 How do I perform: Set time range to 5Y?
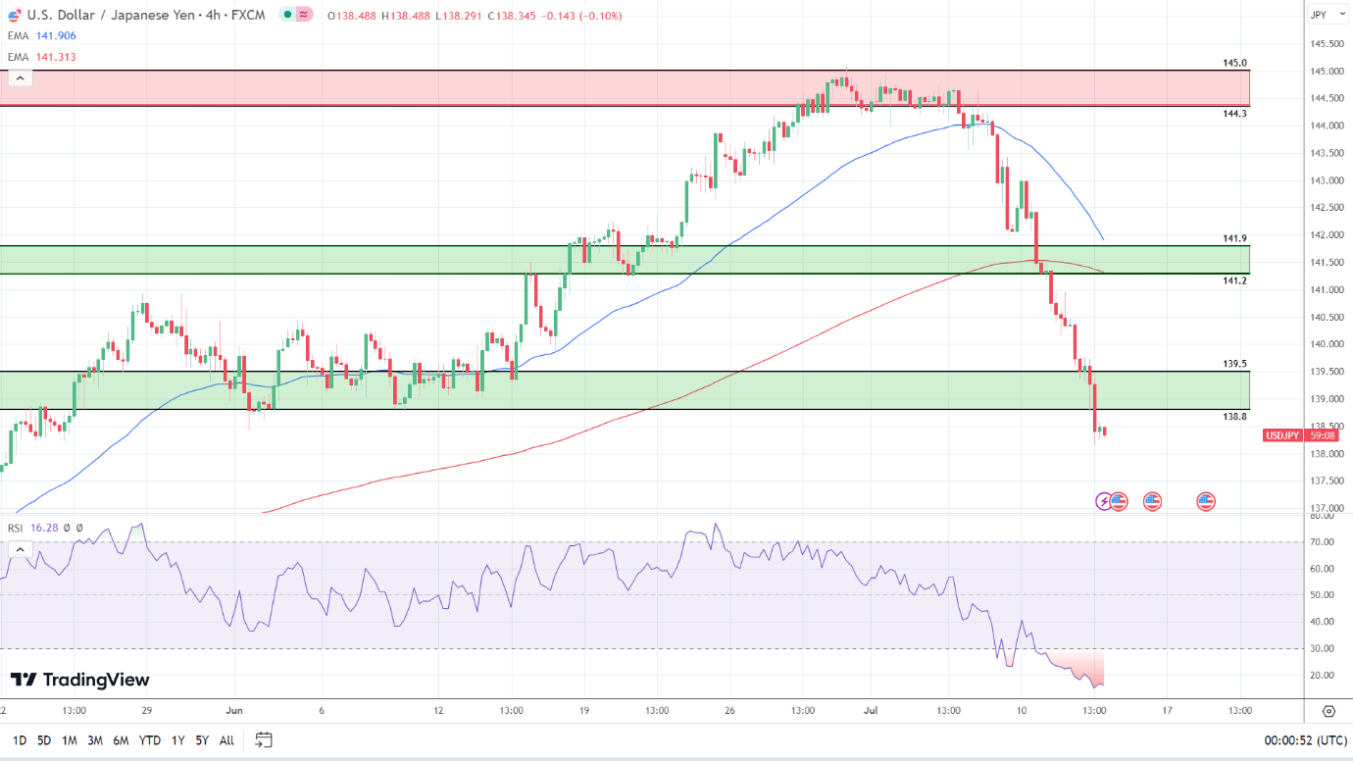(202, 740)
